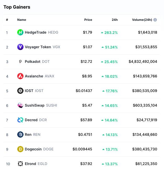
Task: Open the Polkadot DOT coin page
Action: [x=37, y=62]
